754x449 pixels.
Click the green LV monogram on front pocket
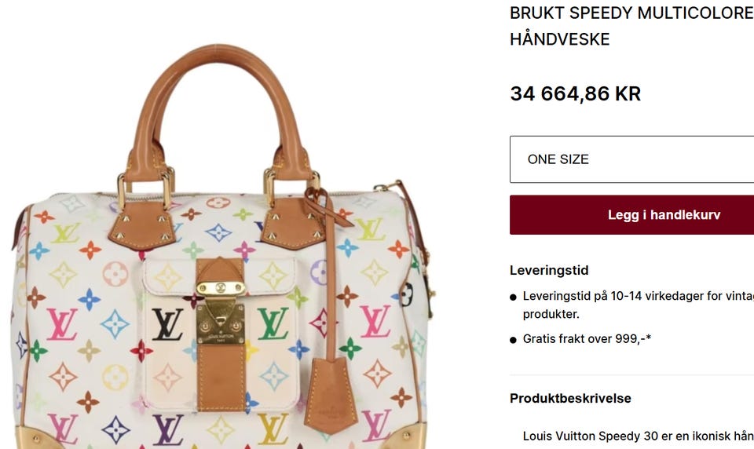pyautogui.click(x=273, y=323)
